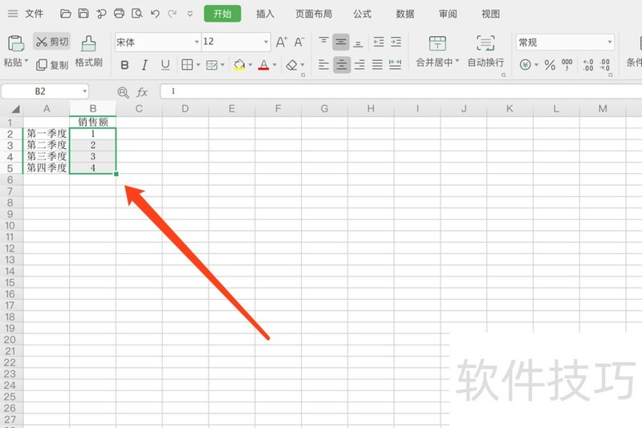This screenshot has height=428, width=642.
Task: Click the fill color yellow paint bucket
Action: coord(239,65)
